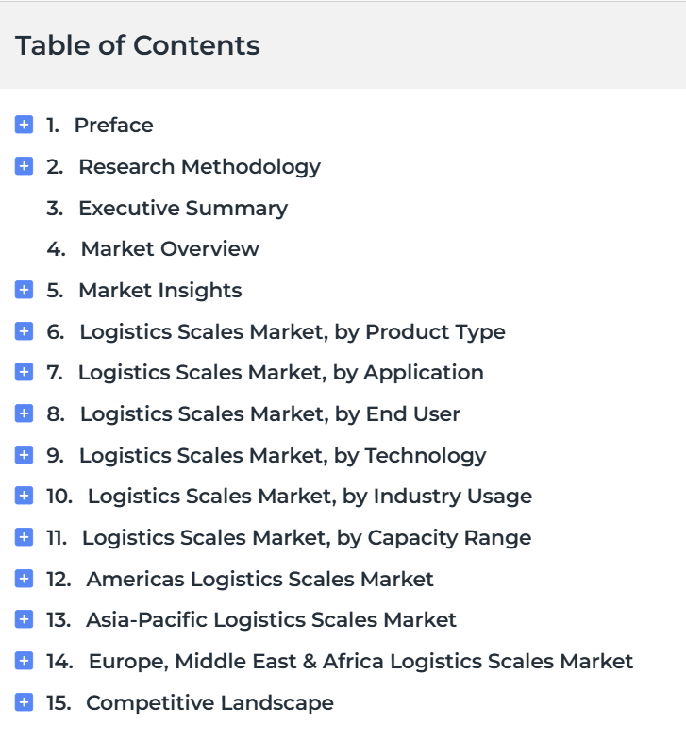Click the Market Insights title text
This screenshot has height=742, width=686.
tap(160, 291)
